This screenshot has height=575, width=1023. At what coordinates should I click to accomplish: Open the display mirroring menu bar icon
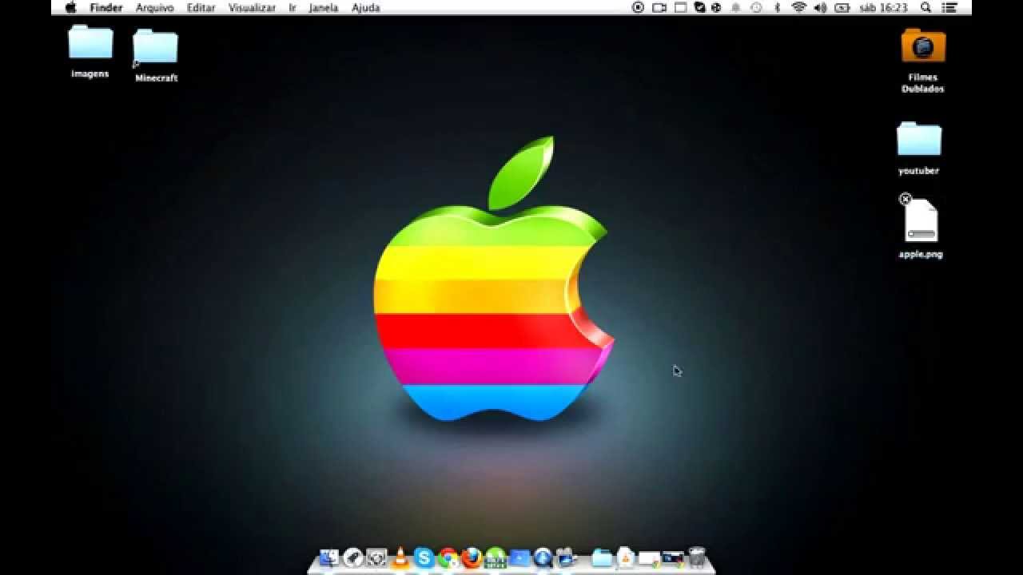point(681,7)
